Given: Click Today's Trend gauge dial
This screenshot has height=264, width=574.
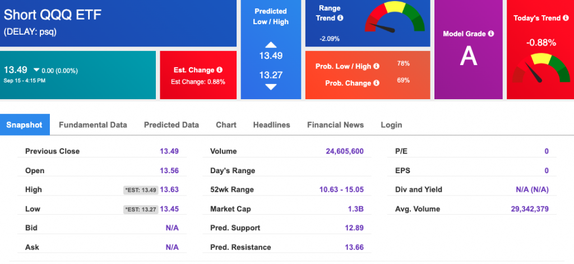Looking at the screenshot, I should click(541, 68).
